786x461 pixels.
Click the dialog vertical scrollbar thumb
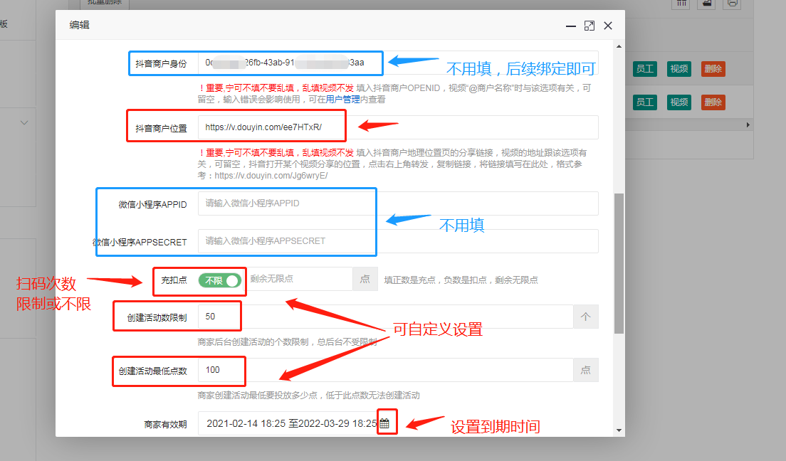coord(619,263)
